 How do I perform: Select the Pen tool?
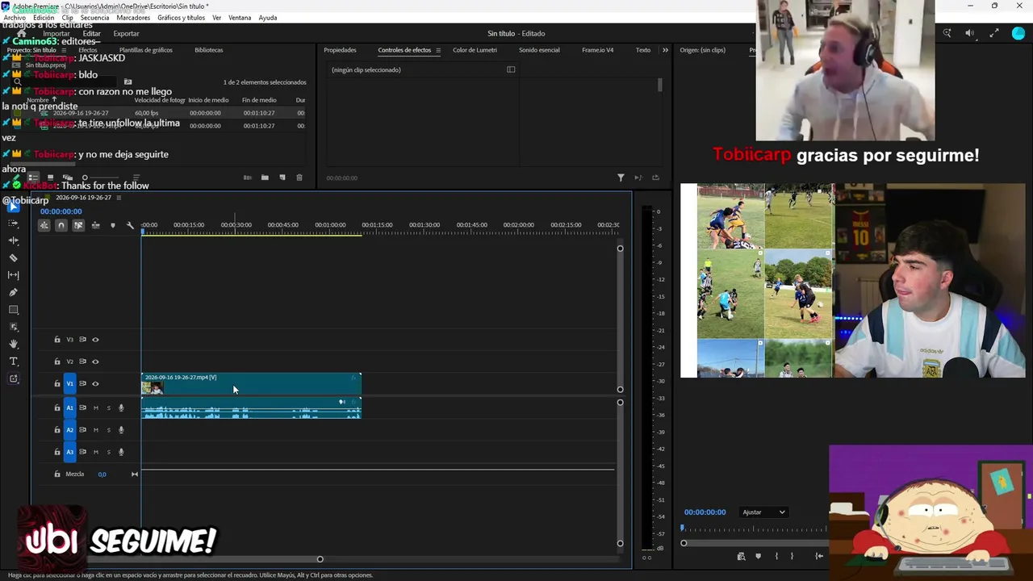[13, 293]
